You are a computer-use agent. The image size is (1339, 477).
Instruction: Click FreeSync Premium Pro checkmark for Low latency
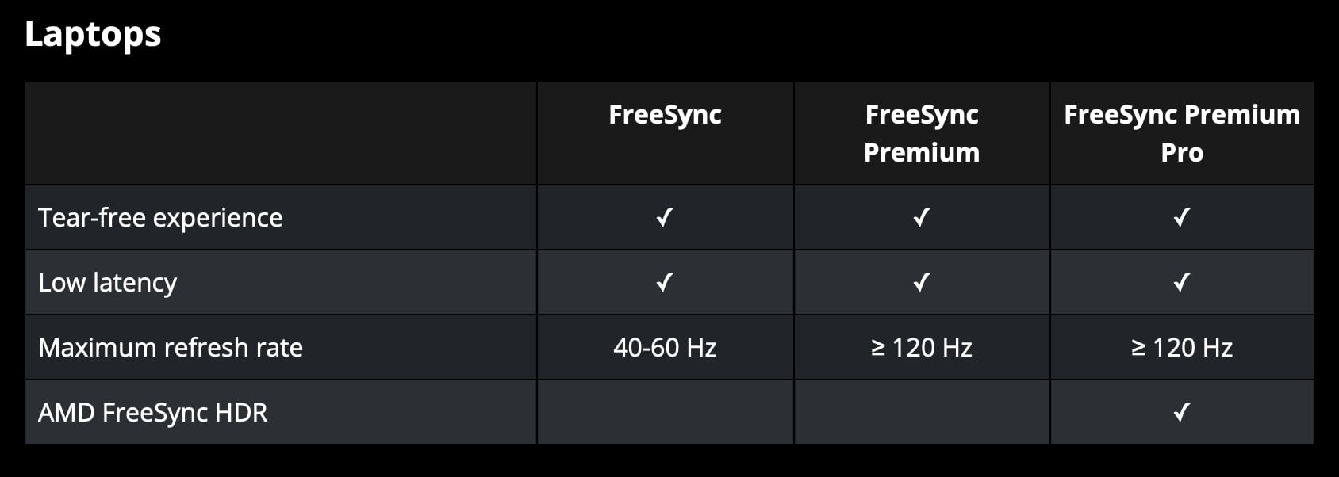(1182, 282)
